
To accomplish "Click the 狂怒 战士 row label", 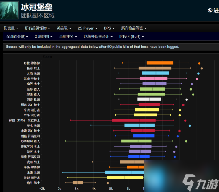I will pyautogui.click(x=33, y=68).
